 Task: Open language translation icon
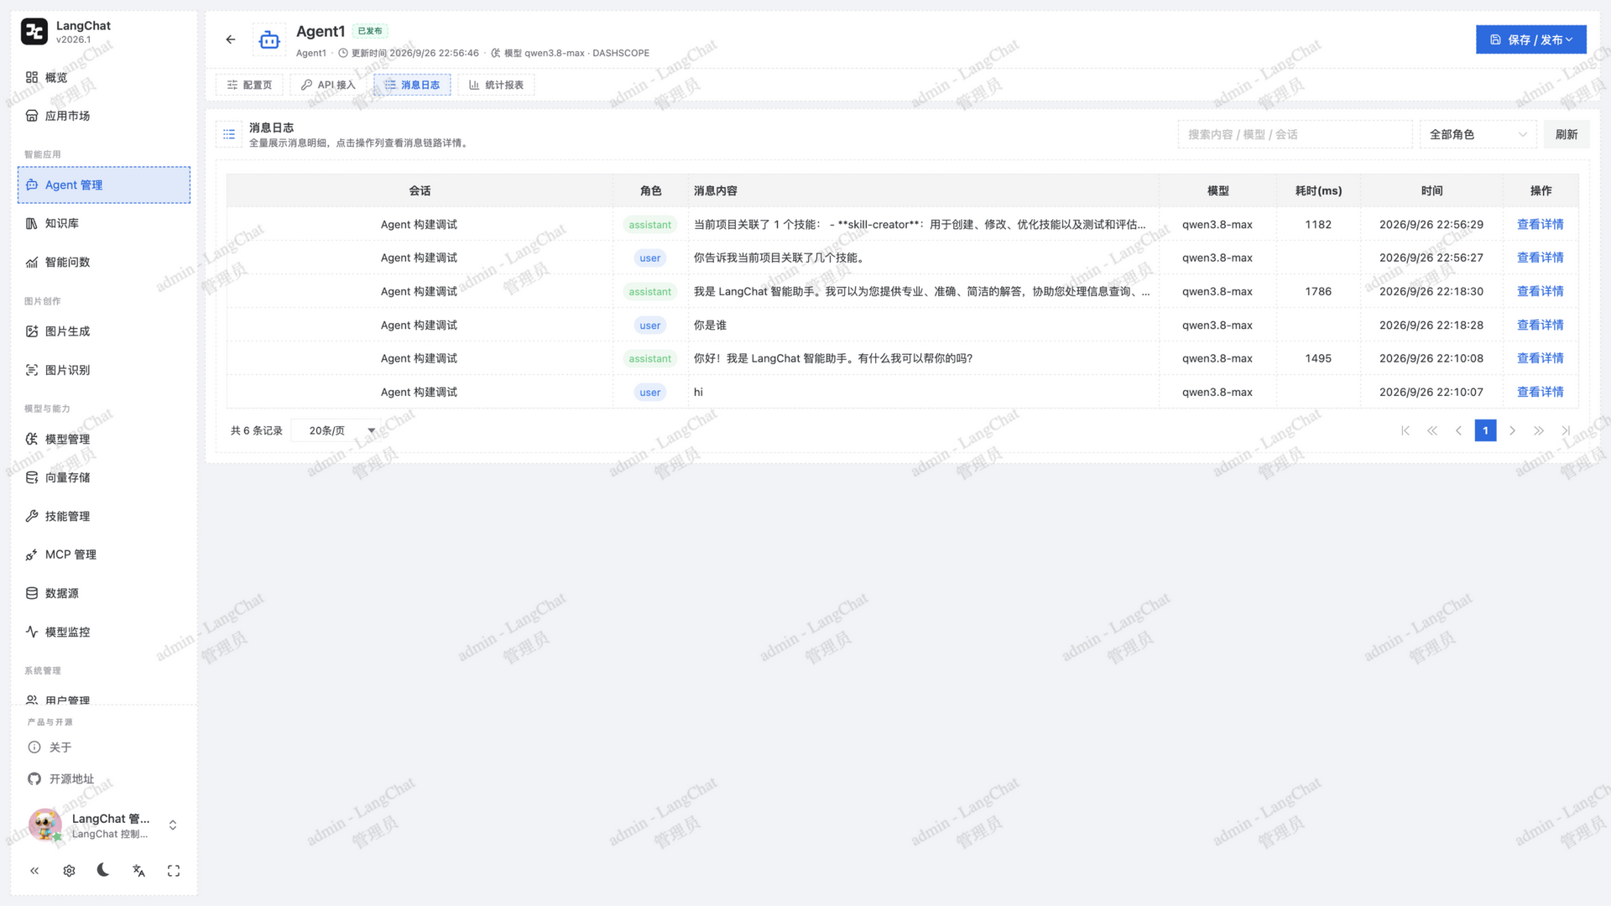pos(138,871)
